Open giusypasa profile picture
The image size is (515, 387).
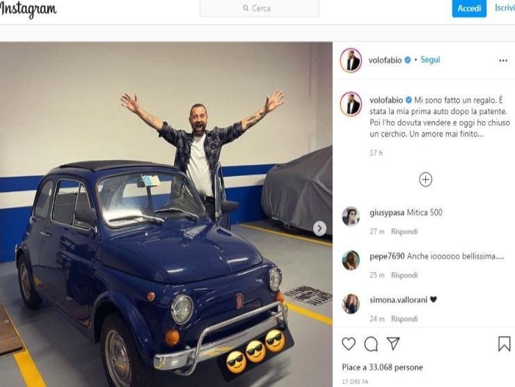point(351,216)
